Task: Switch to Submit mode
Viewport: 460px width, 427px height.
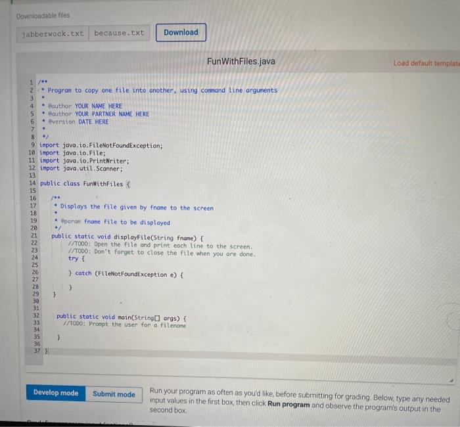Action: point(114,394)
